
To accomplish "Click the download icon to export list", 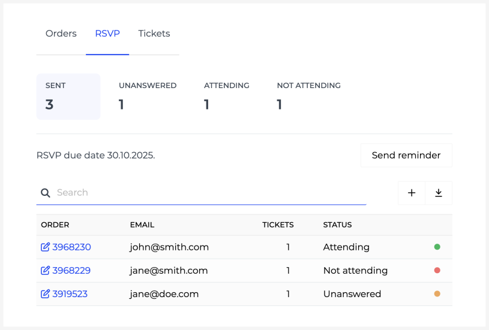I will [439, 193].
